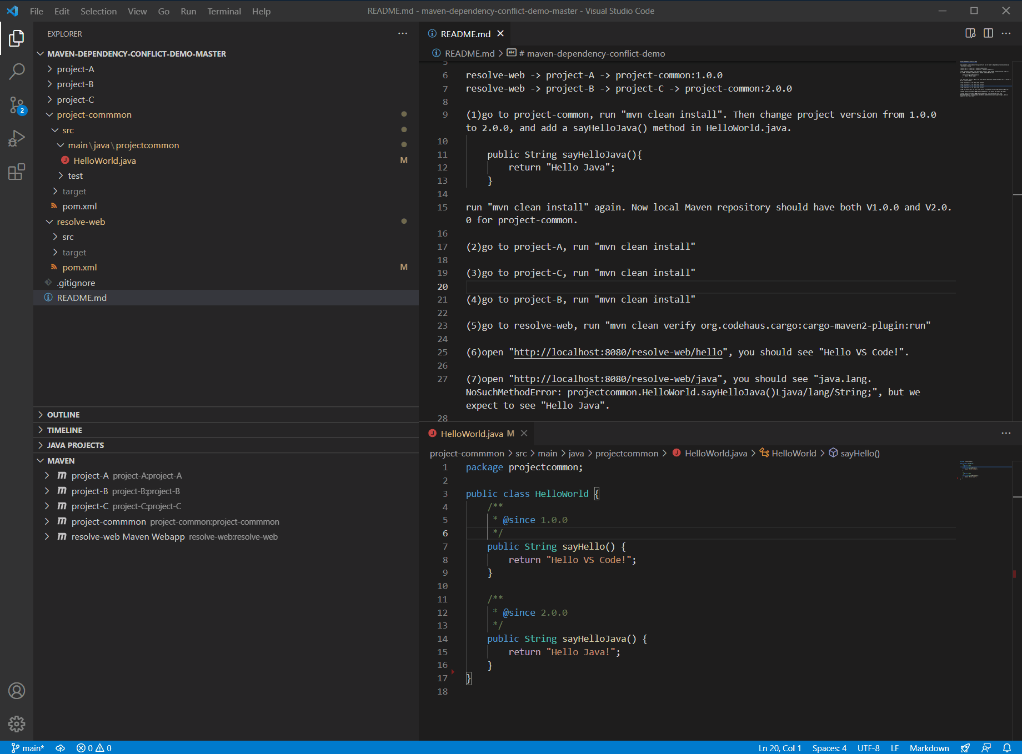Open the Run and Debug view
The image size is (1022, 754).
pyautogui.click(x=17, y=138)
